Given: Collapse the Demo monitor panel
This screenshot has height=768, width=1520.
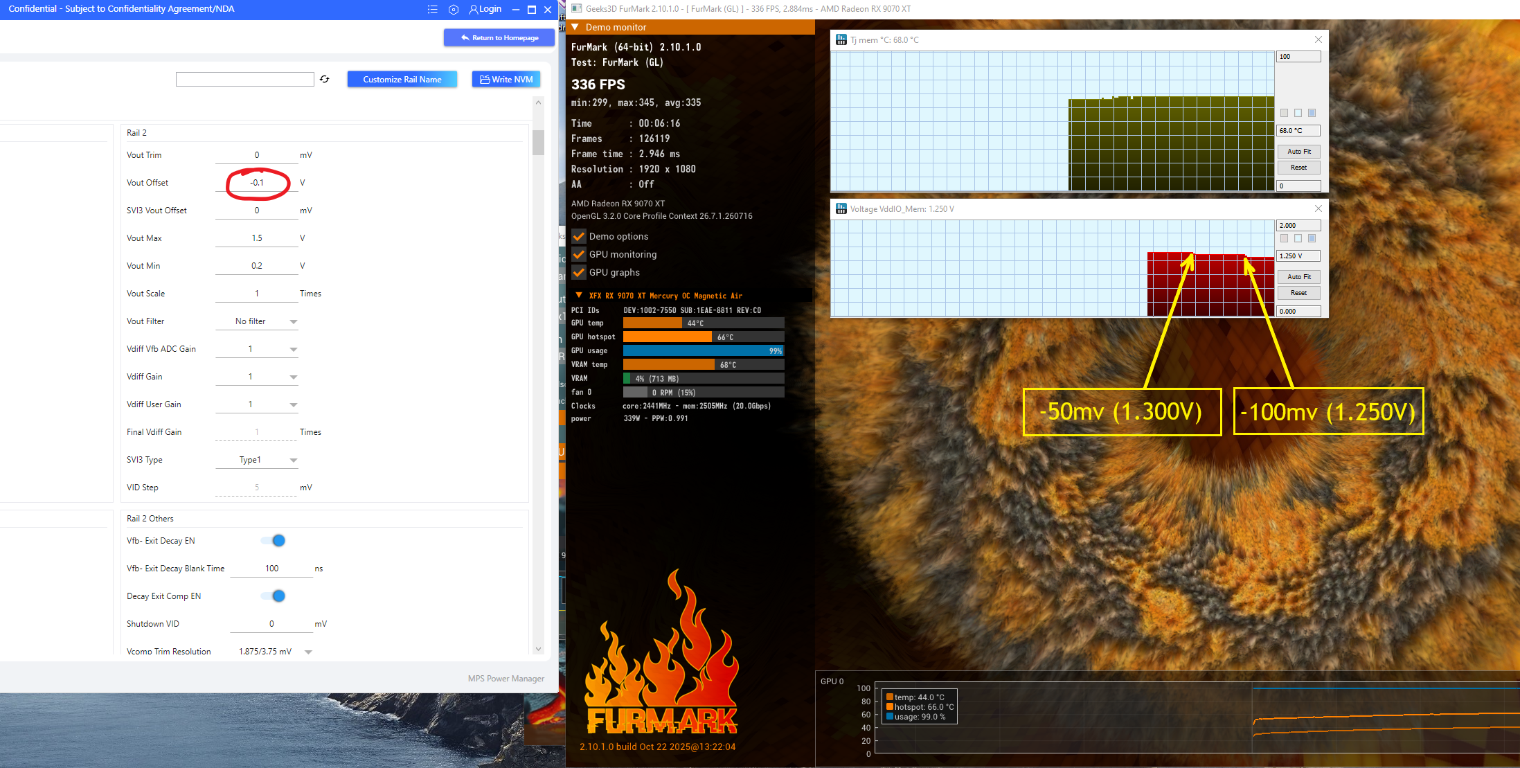Looking at the screenshot, I should point(575,27).
